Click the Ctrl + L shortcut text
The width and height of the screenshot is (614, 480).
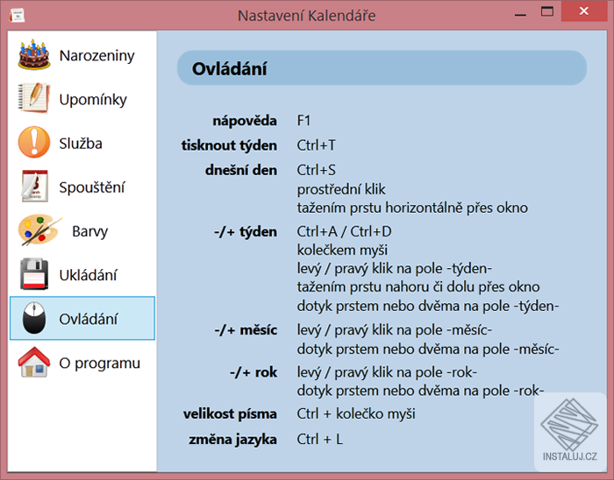click(x=319, y=439)
